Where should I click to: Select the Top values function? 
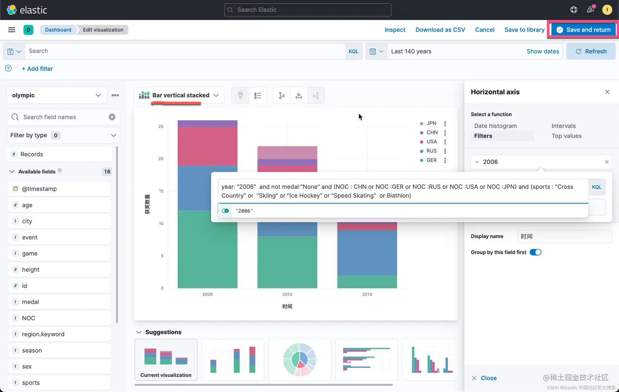[566, 136]
